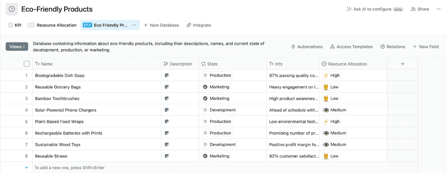Click Low allocation tag for Bamboo Toothbrushes
The image size is (447, 173).
(331, 98)
